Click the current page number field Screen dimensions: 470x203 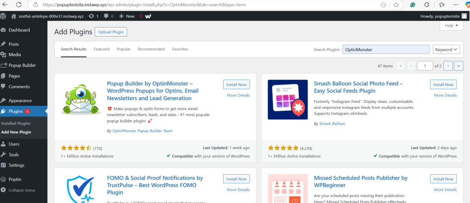pos(425,66)
